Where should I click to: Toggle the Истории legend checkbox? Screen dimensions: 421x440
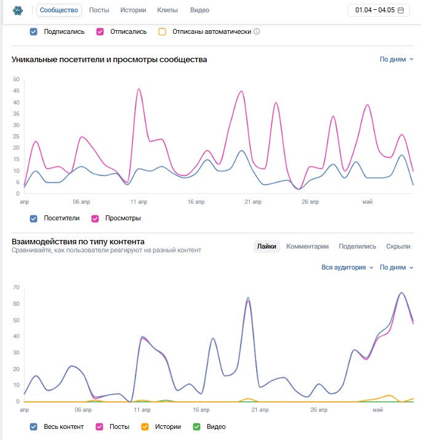click(x=145, y=427)
